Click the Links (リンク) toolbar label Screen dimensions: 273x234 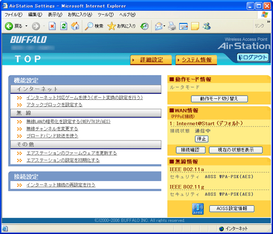coord(259,26)
